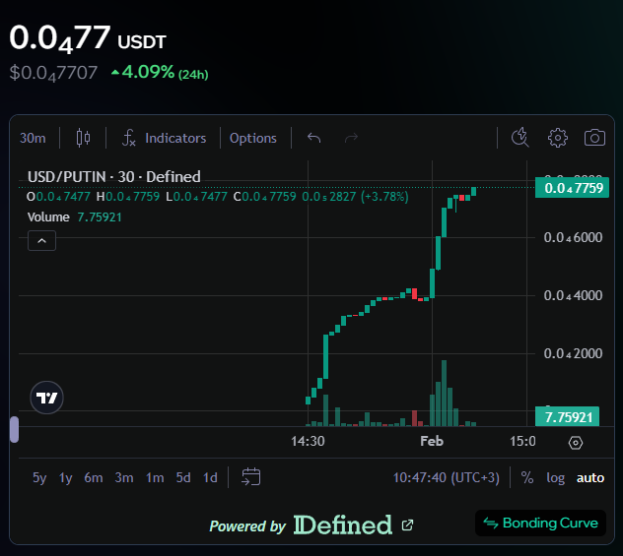The height and width of the screenshot is (556, 623).
Task: Select the 5d time range
Action: [183, 477]
